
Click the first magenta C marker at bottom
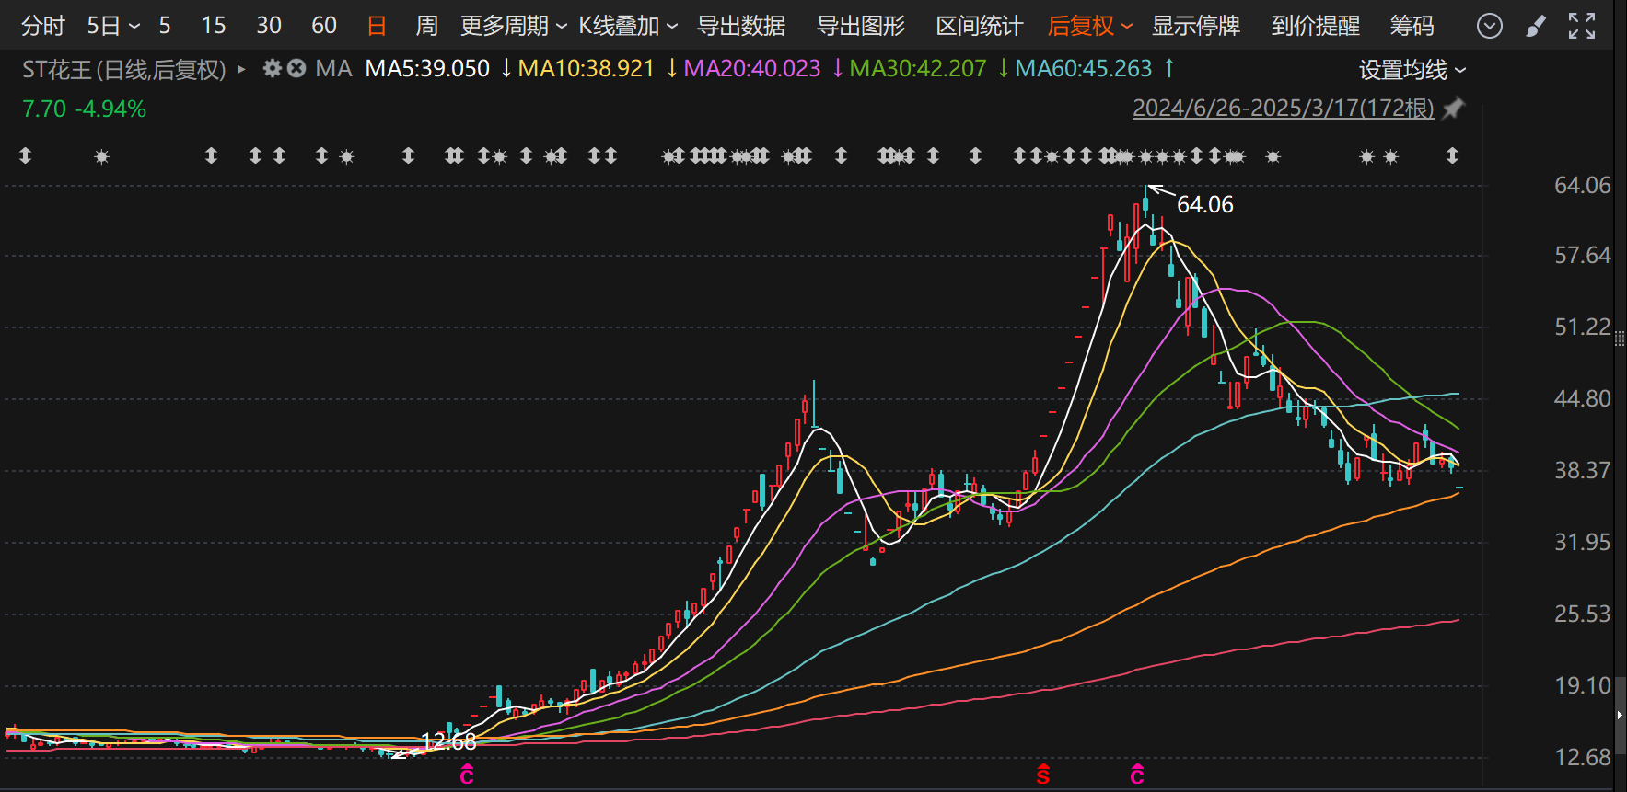coord(467,775)
